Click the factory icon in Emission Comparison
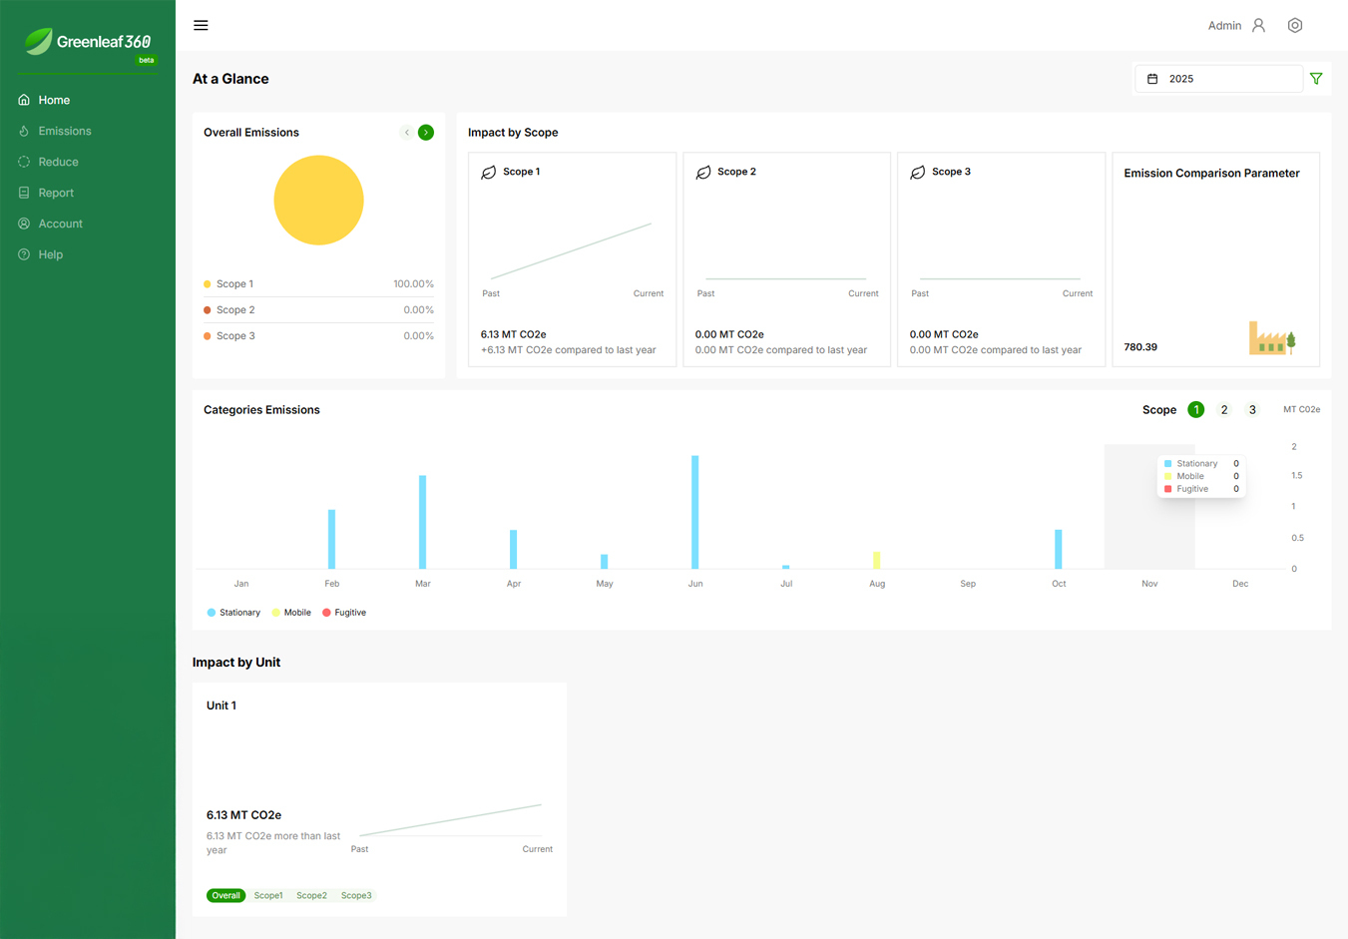Viewport: 1348px width, 939px height. click(x=1271, y=339)
